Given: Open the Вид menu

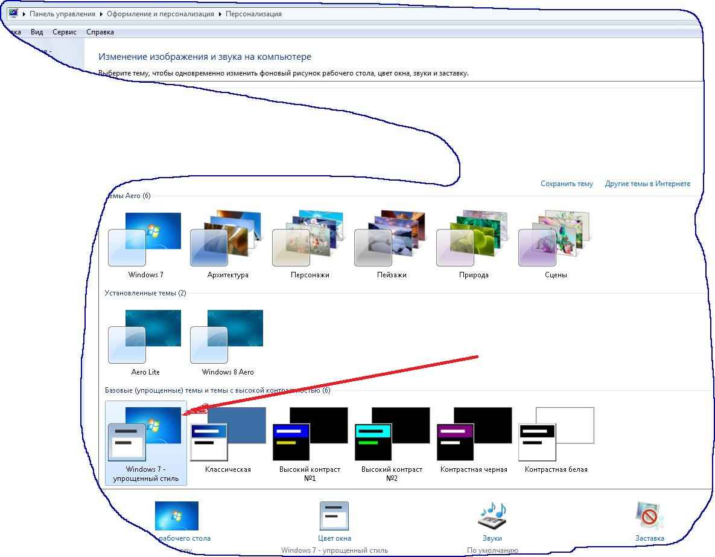Looking at the screenshot, I should point(37,32).
